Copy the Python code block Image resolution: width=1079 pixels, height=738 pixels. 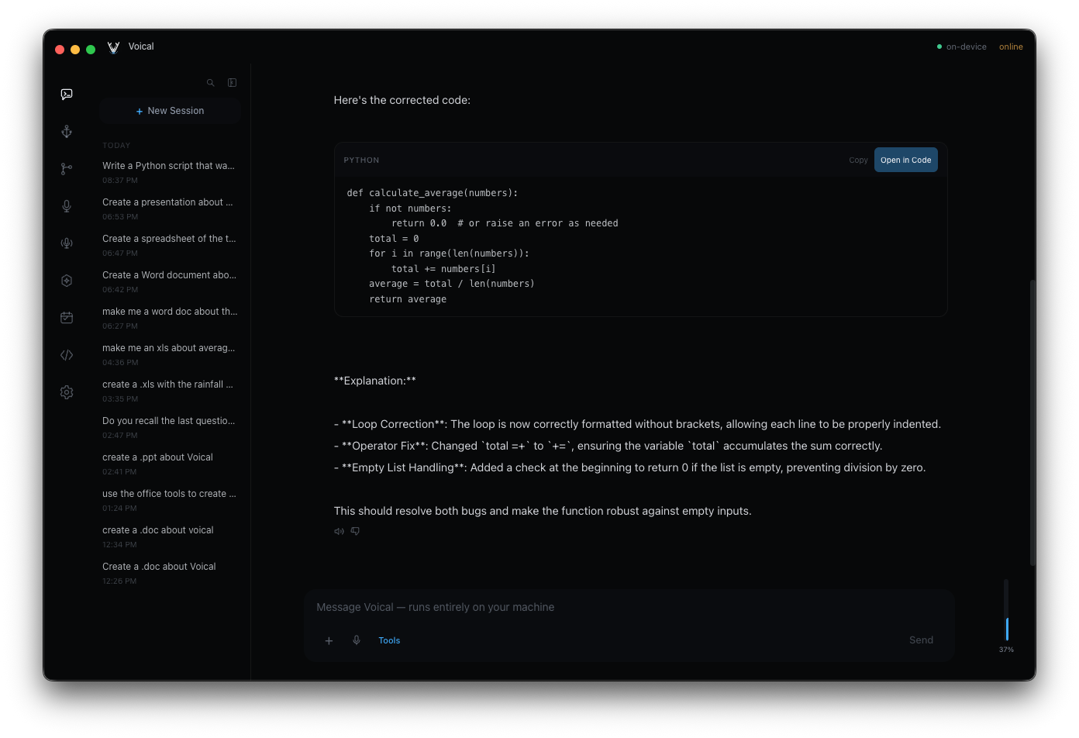[x=858, y=160]
